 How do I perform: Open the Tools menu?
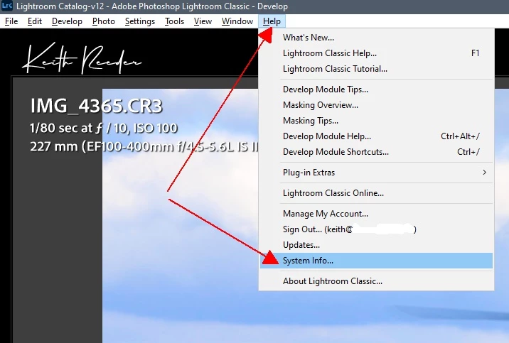coord(174,21)
